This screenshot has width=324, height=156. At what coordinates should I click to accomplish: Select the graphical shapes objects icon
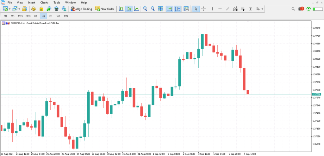pyautogui.click(x=258, y=9)
